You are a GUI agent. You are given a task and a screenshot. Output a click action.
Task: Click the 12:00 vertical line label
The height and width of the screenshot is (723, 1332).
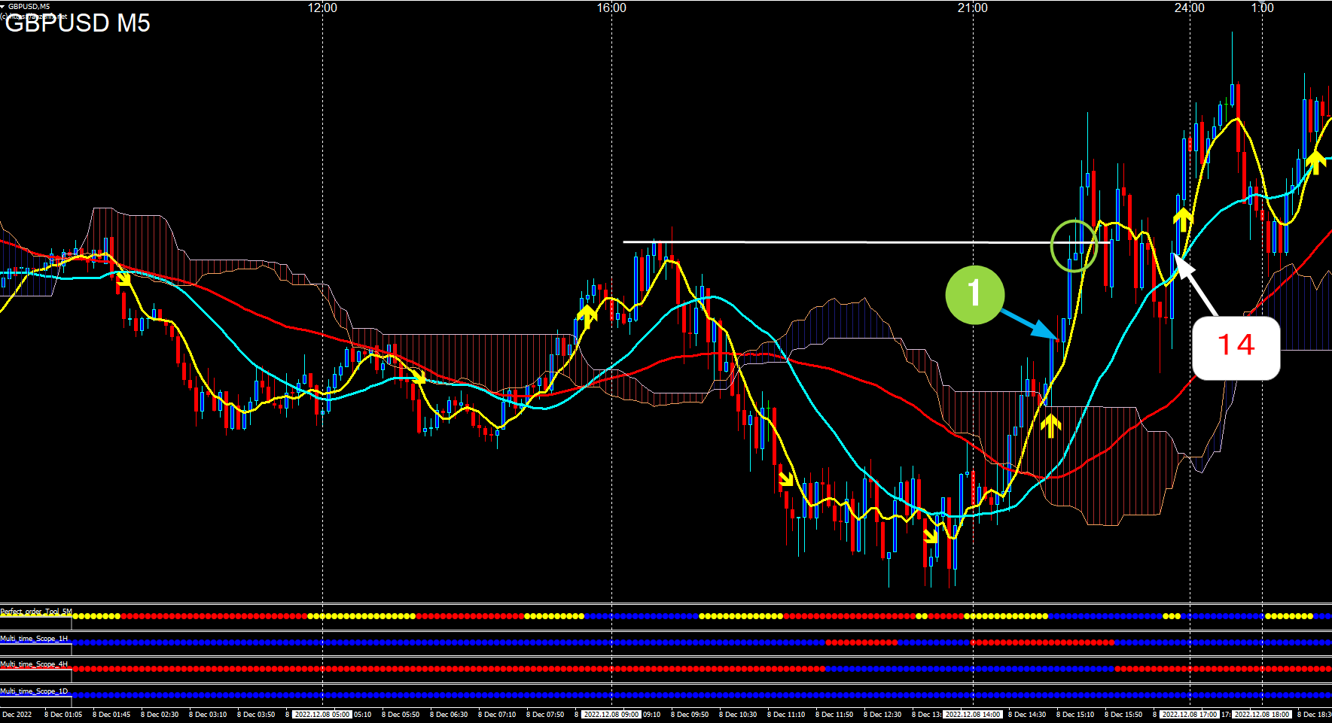point(322,8)
